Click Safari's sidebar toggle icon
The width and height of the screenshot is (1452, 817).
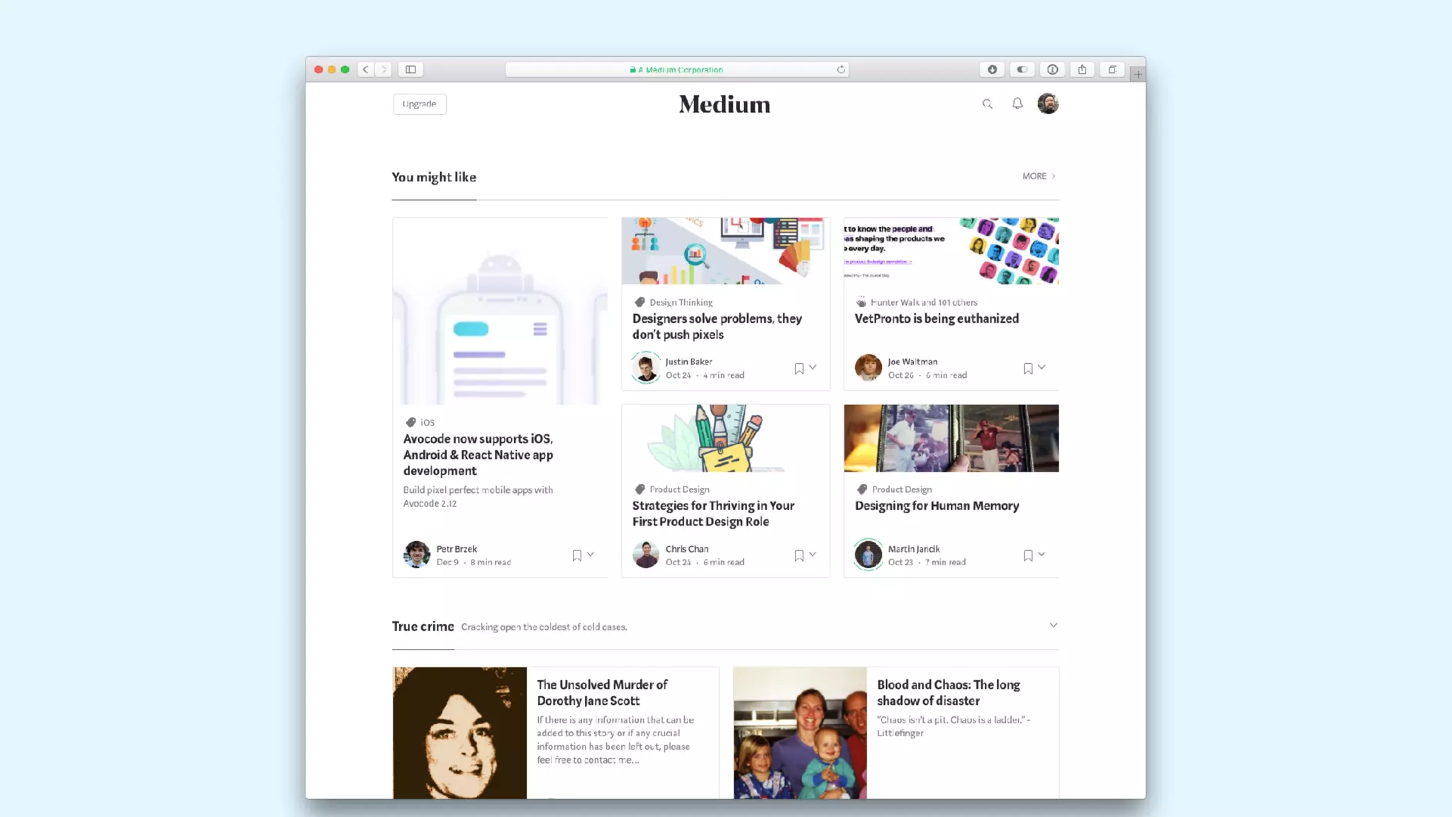click(x=411, y=70)
